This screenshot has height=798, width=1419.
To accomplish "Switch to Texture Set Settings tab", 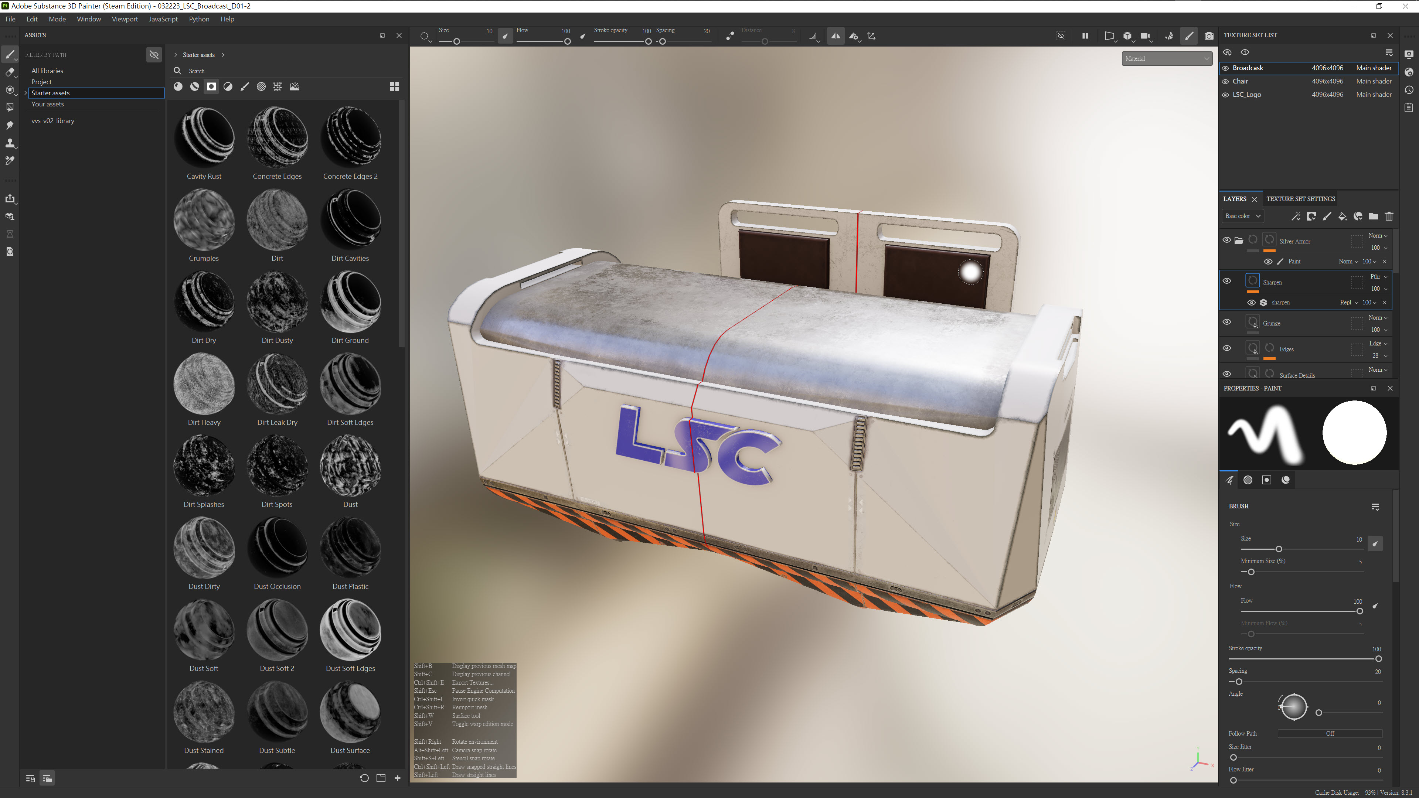I will 1300,199.
